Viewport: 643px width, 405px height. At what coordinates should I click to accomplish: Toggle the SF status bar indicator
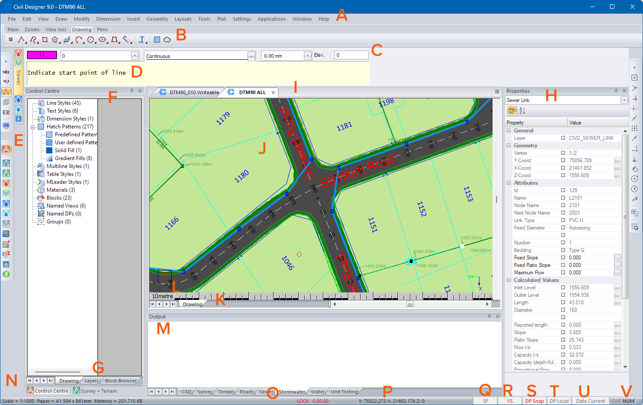pyautogui.click(x=485, y=401)
